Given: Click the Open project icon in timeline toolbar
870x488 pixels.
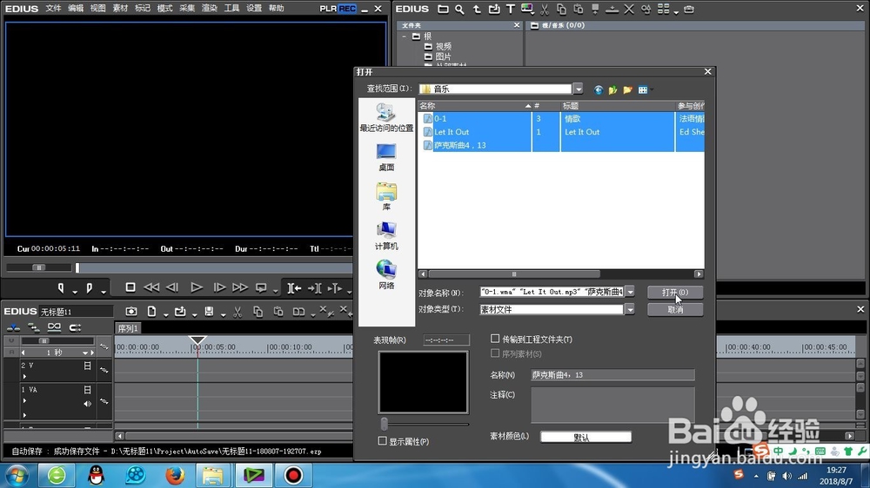Looking at the screenshot, I should point(180,312).
